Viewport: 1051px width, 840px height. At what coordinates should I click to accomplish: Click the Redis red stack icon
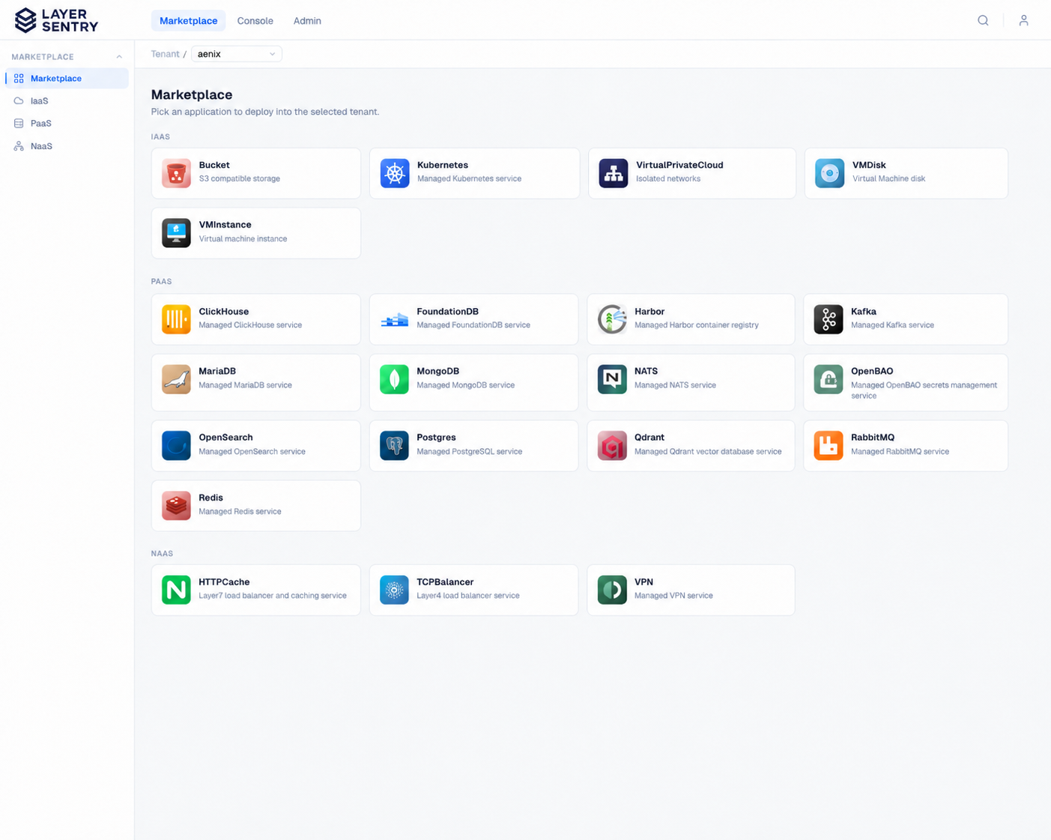pos(176,506)
